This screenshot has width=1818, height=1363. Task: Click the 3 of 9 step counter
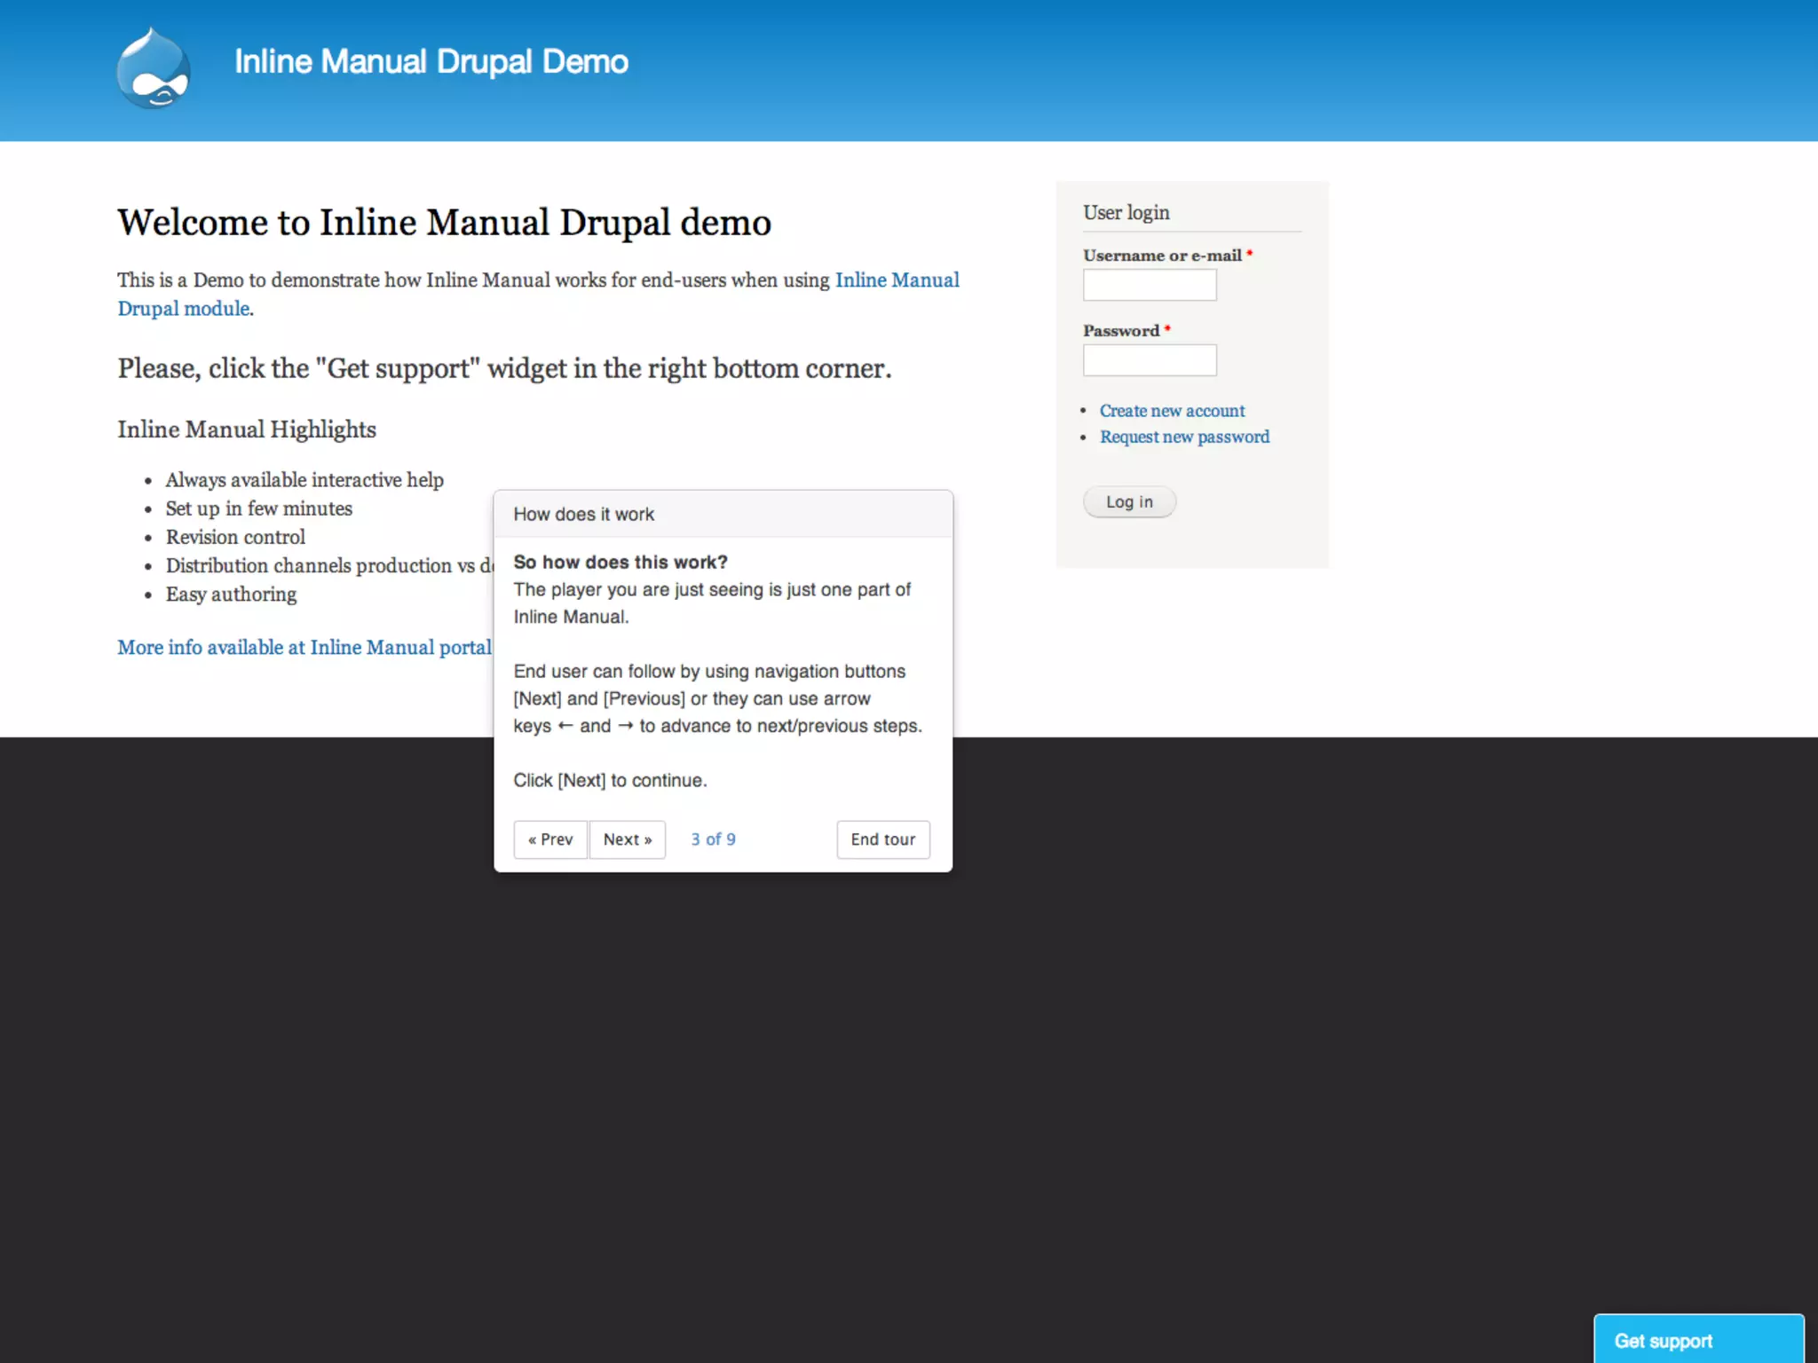713,839
